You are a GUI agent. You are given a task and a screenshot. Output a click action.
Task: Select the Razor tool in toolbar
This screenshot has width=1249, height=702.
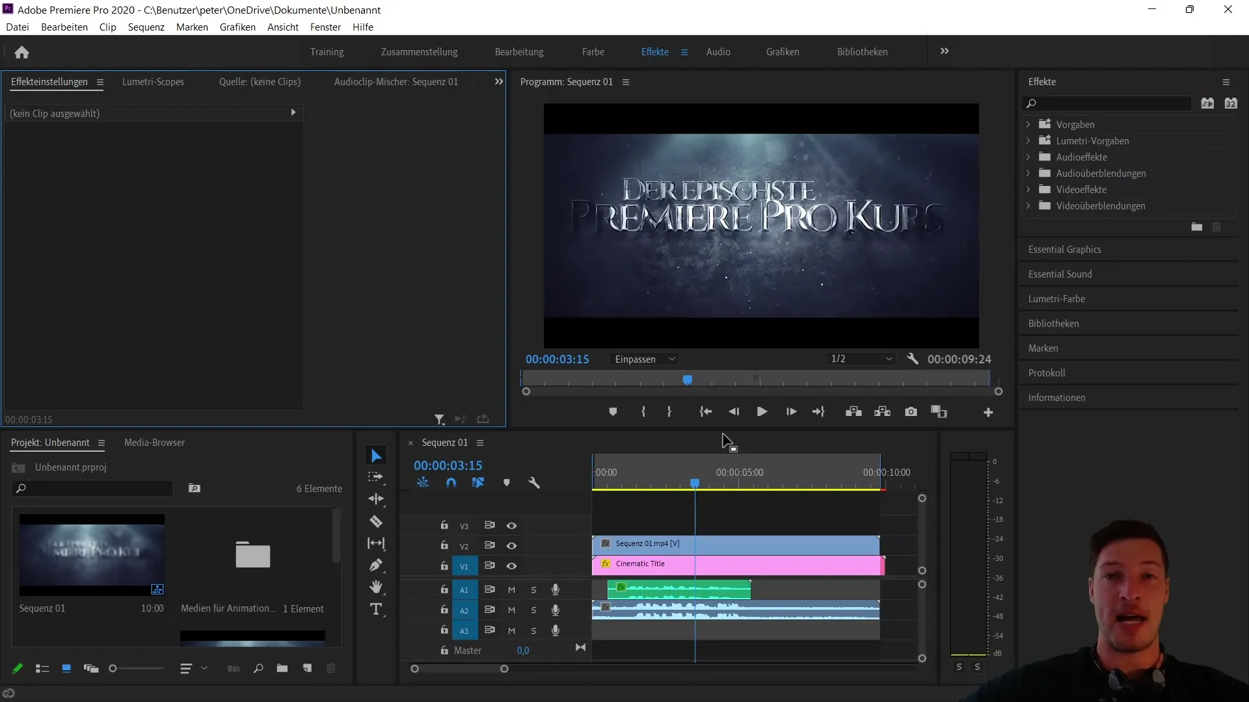point(377,520)
